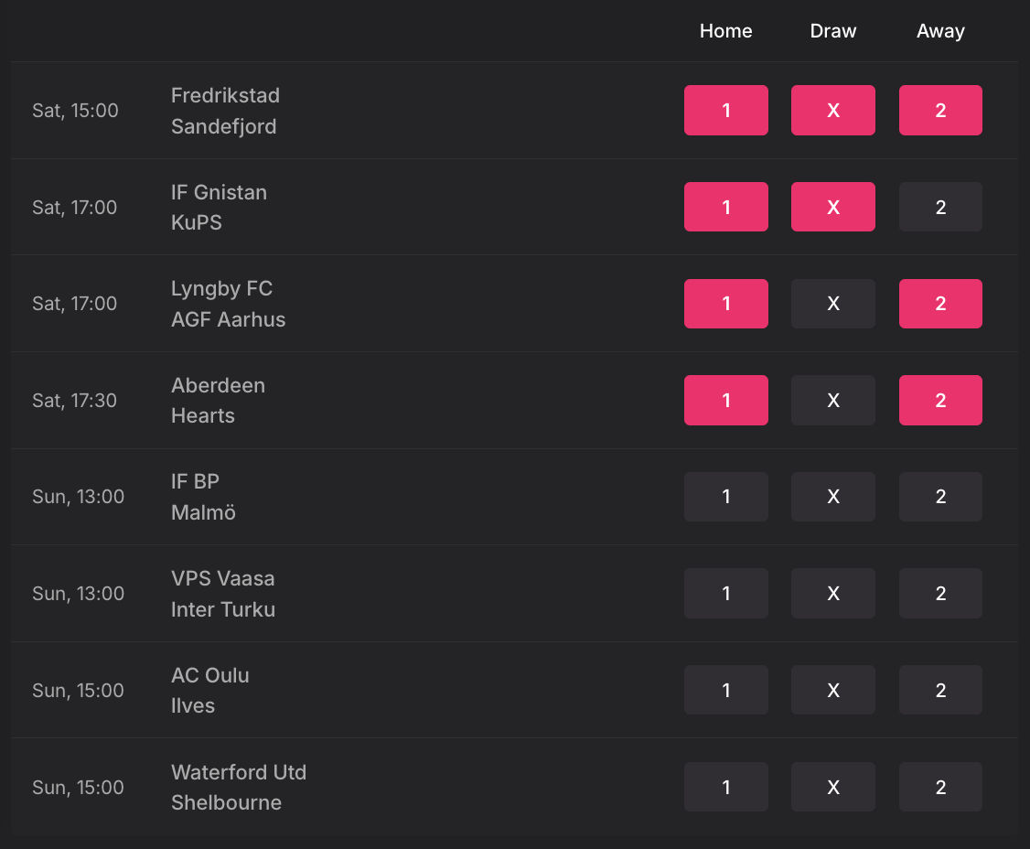Deselect away win for Fredrikstad vs Sandefjord

(940, 111)
